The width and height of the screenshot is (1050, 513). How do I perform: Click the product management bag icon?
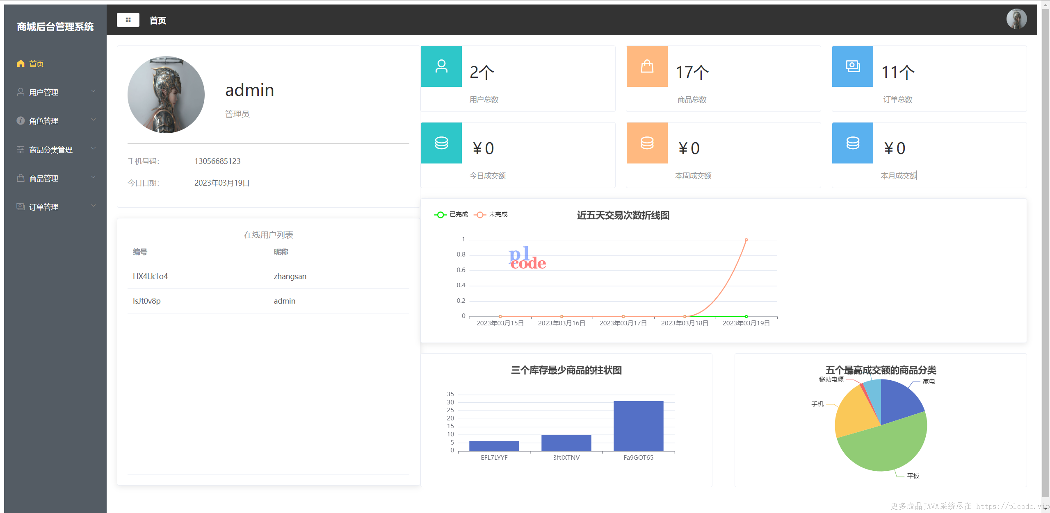(x=21, y=178)
